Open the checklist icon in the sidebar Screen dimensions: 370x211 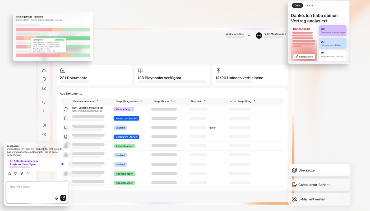coord(44,111)
